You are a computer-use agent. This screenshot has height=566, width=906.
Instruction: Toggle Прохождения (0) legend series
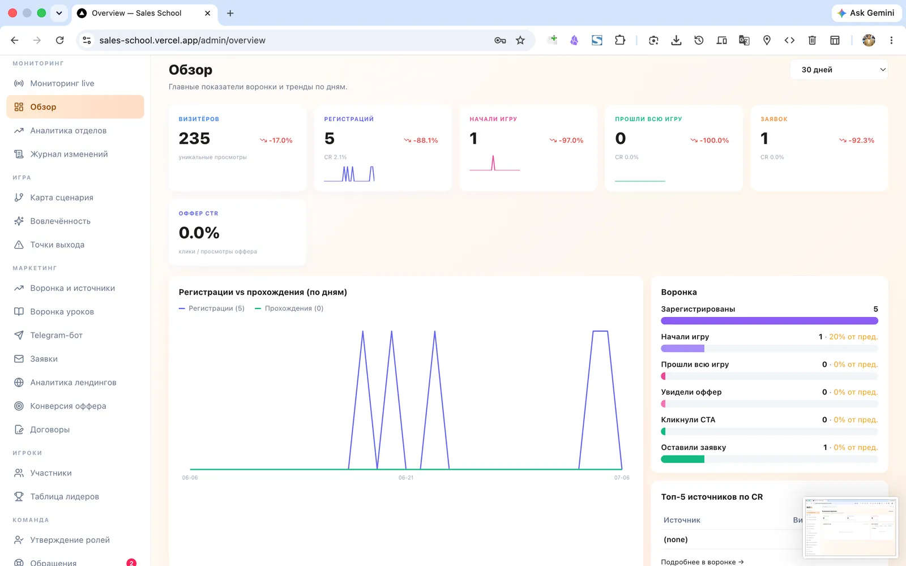[x=289, y=308]
